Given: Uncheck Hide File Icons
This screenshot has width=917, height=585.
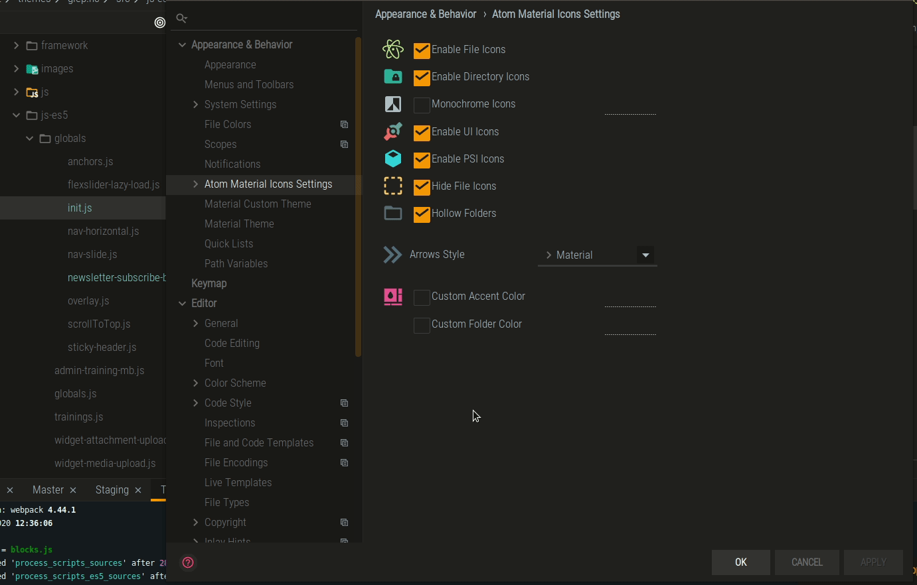Looking at the screenshot, I should pos(422,186).
